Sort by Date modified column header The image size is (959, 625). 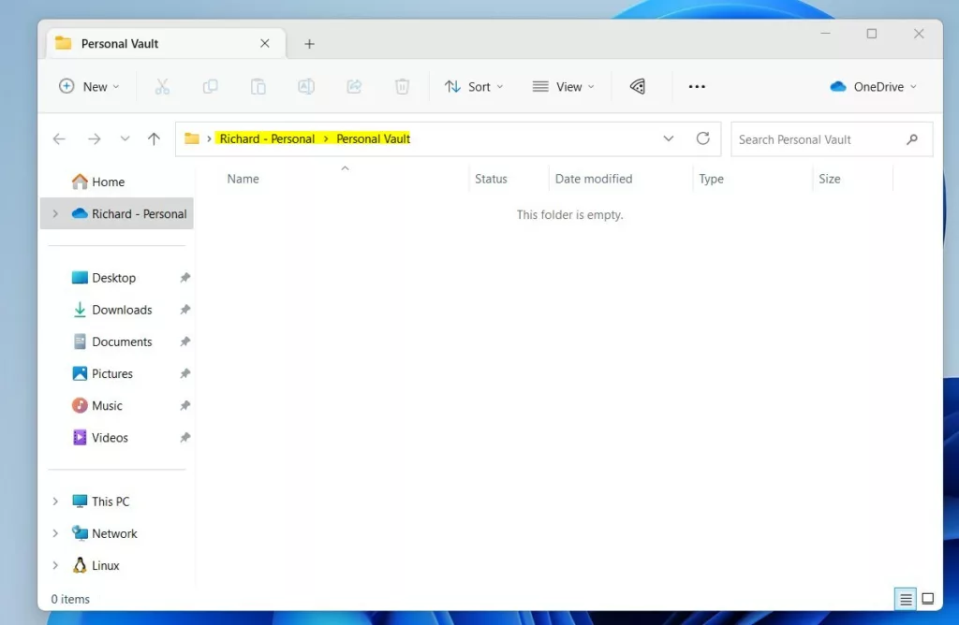(x=621, y=179)
